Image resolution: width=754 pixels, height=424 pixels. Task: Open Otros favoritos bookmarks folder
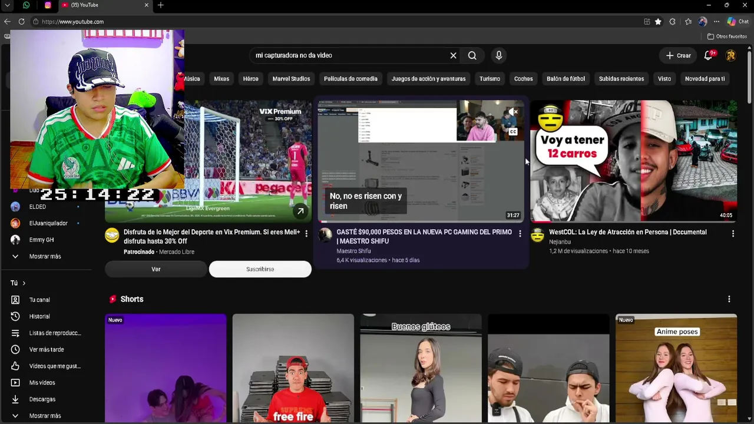[x=727, y=37]
